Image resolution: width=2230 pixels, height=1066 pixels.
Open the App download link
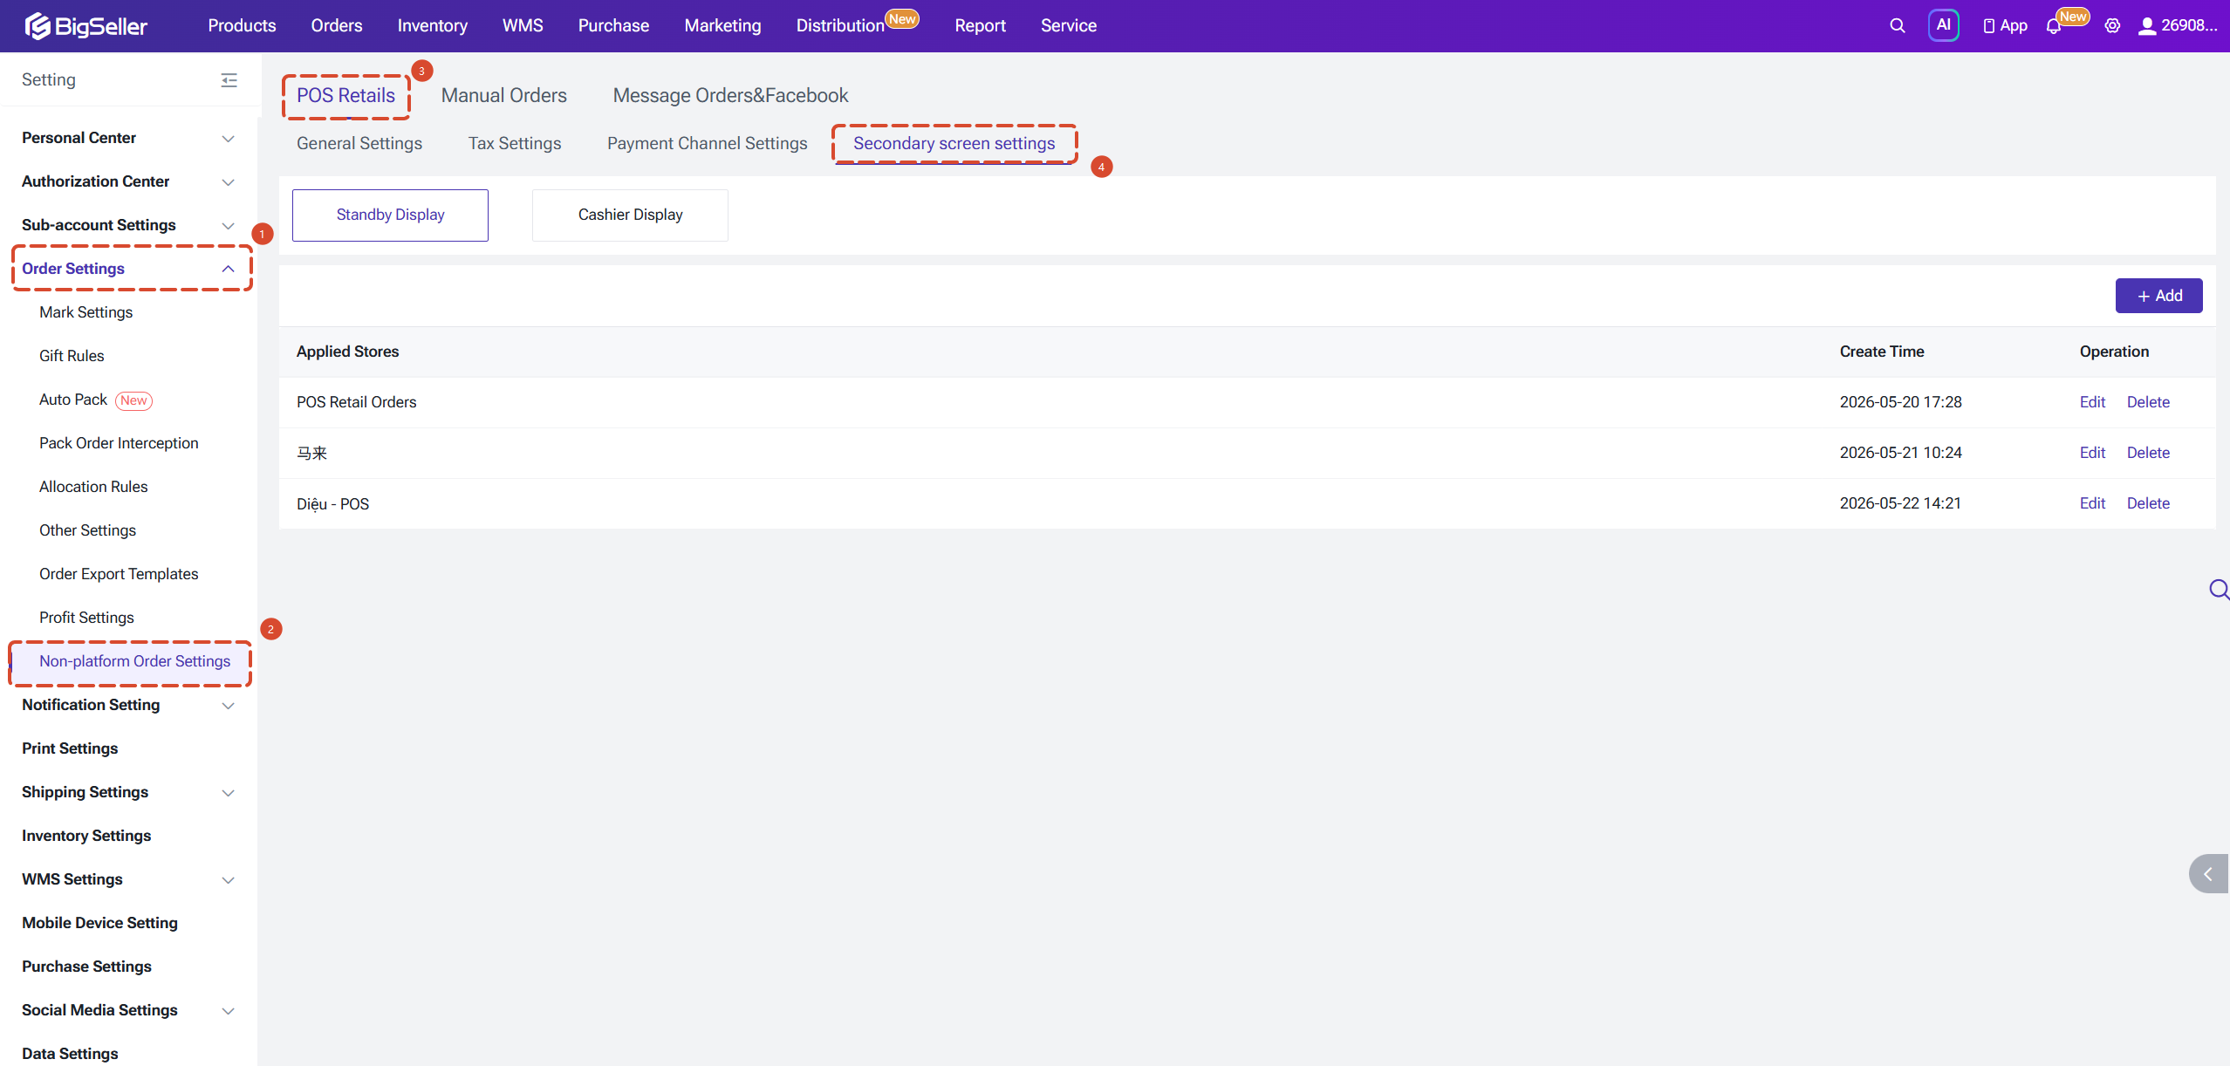coord(2005,26)
